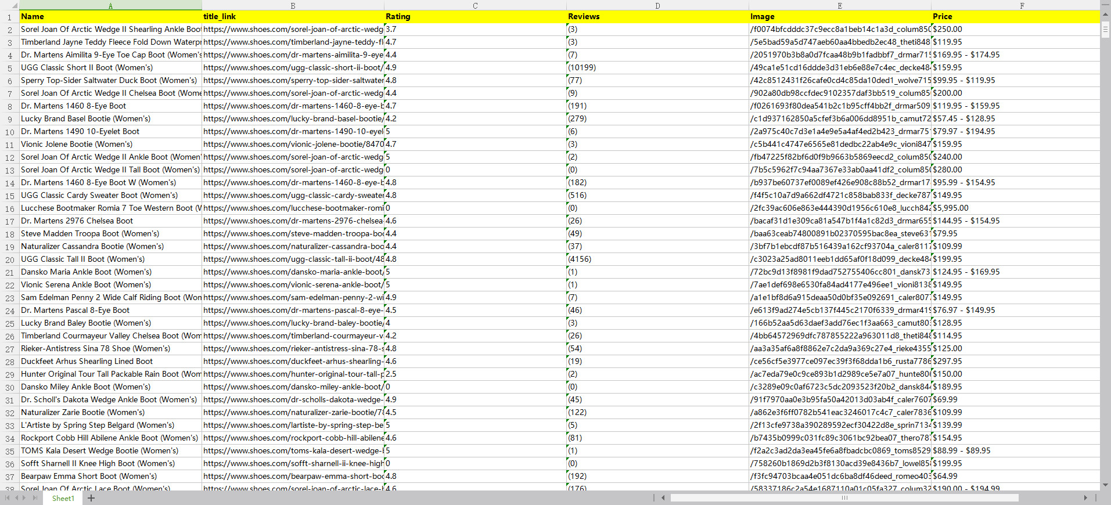The image size is (1111, 505).
Task: Select rating 2.5 in Hunter boot row
Action: [475, 374]
